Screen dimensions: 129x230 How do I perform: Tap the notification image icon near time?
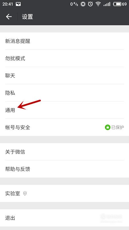point(18,4)
